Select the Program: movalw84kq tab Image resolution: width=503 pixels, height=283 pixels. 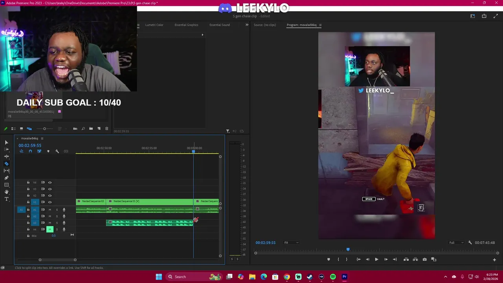click(x=301, y=25)
